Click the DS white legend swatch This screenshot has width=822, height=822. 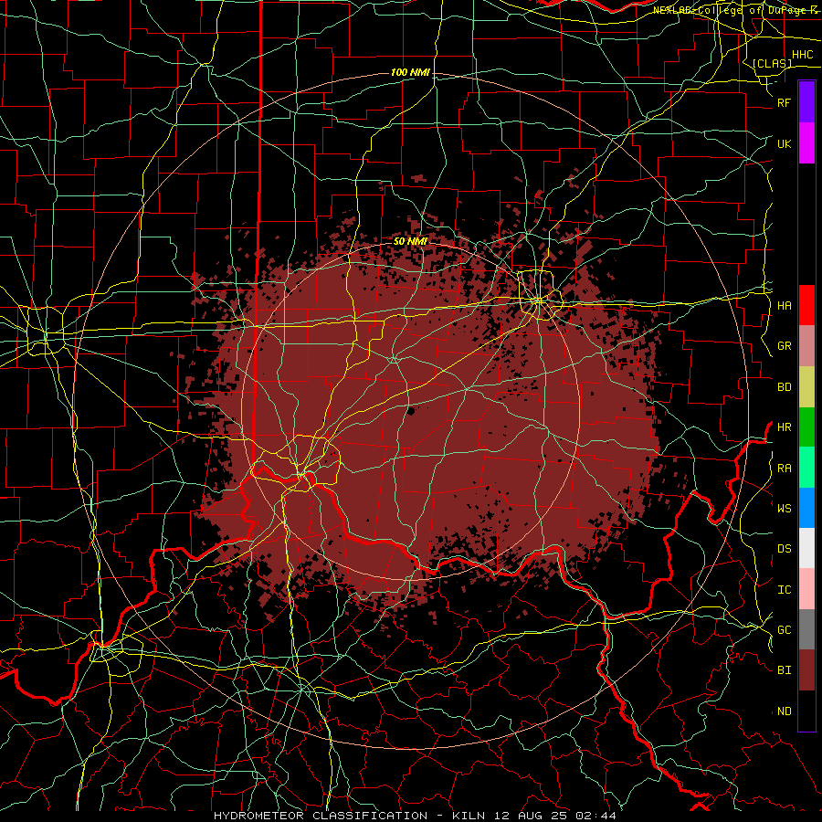pos(806,548)
